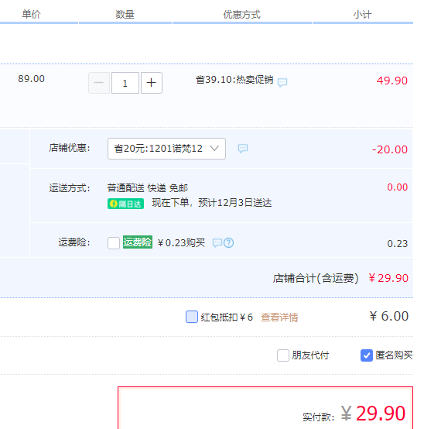
Task: Check the 朋友代付 option
Action: pyautogui.click(x=283, y=355)
